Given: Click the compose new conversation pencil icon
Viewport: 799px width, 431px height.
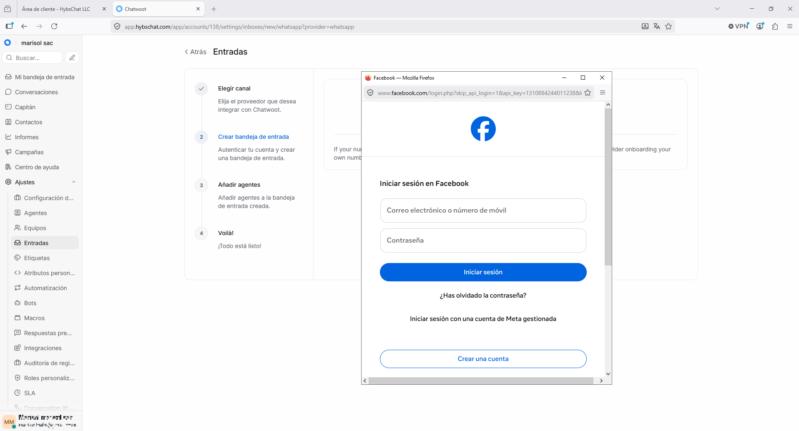Looking at the screenshot, I should pyautogui.click(x=72, y=58).
